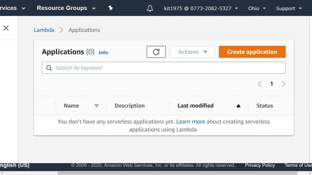Sort applications by Name column
The width and height of the screenshot is (312, 175).
point(71,105)
